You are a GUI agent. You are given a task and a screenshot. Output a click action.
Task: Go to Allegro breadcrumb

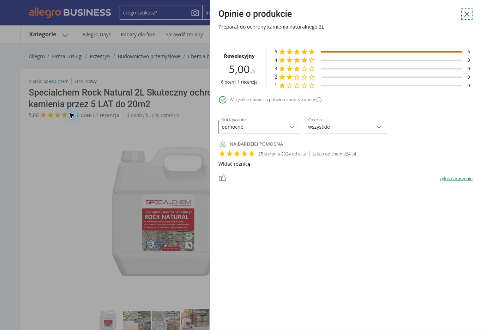pos(37,56)
